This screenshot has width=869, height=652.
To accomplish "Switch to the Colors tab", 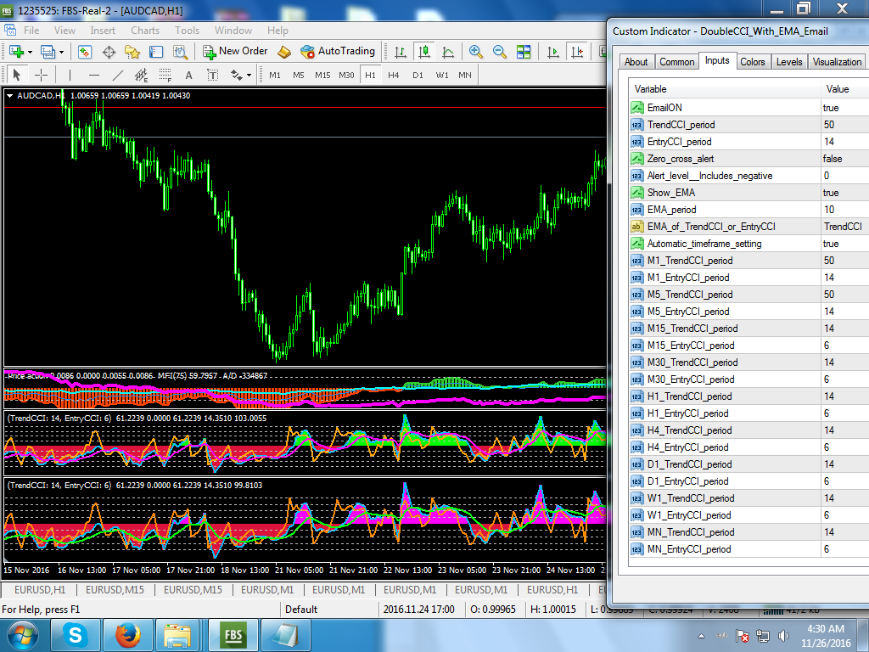I will (x=752, y=62).
